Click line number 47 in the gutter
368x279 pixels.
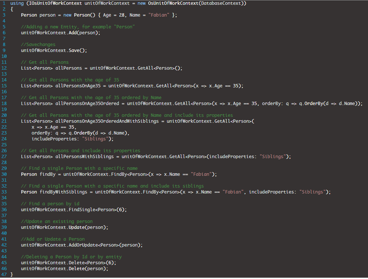click(4, 275)
